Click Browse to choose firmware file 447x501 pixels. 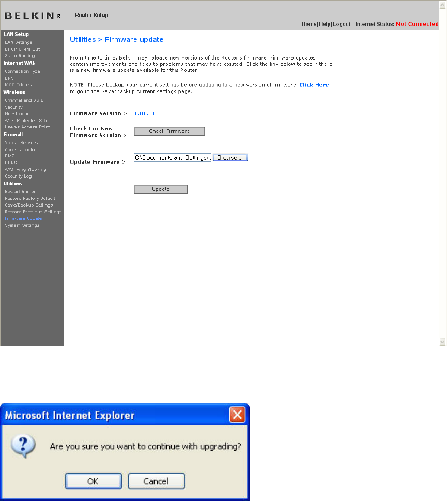pos(230,157)
